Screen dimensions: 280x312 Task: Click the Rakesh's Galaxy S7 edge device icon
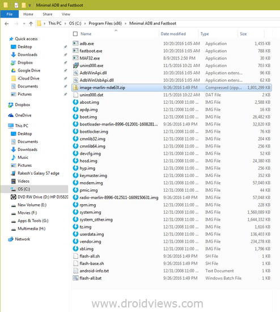pos(14,173)
